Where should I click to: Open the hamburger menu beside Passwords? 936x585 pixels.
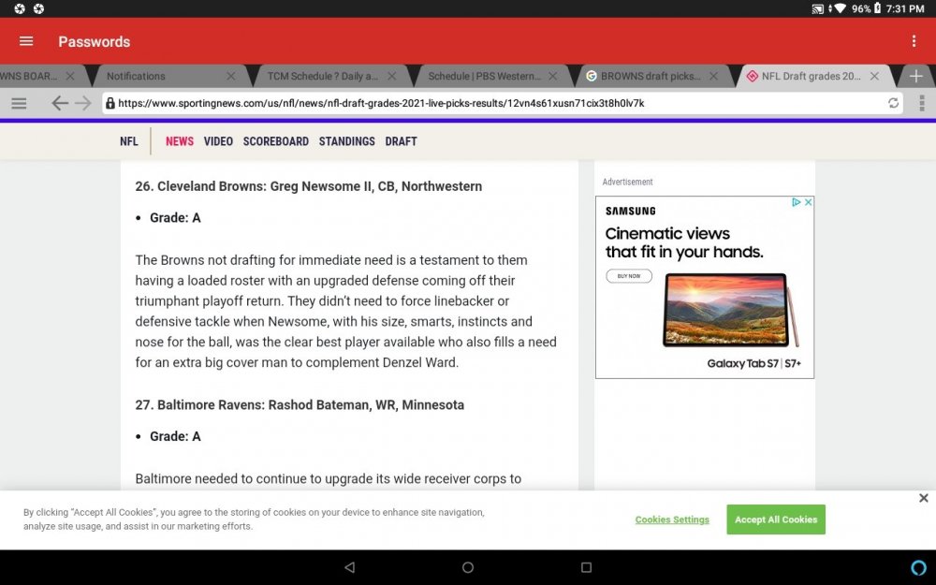(x=26, y=41)
